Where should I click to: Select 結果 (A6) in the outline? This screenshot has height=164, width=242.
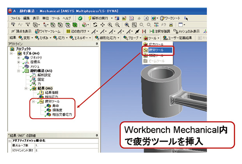tap(45, 88)
